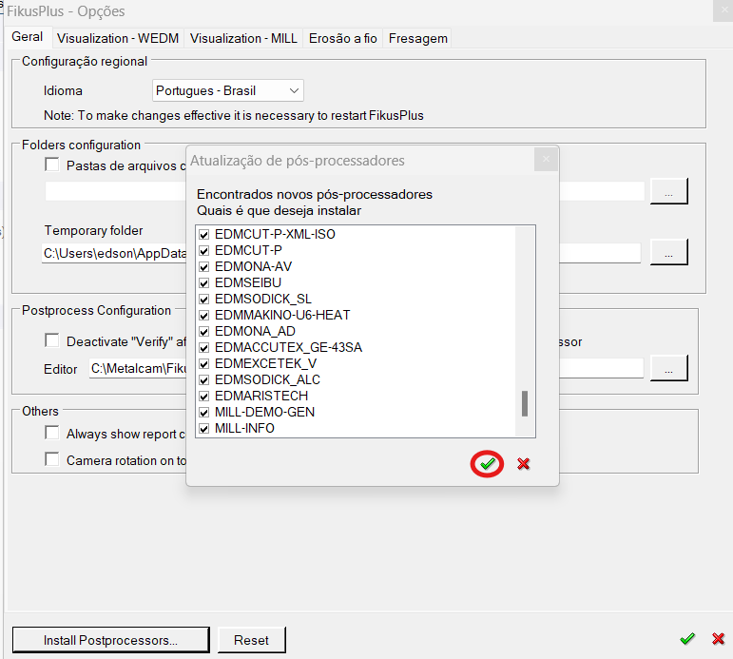This screenshot has height=659, width=733.
Task: Click the postprocessor list scrollbar thumb
Action: [524, 403]
